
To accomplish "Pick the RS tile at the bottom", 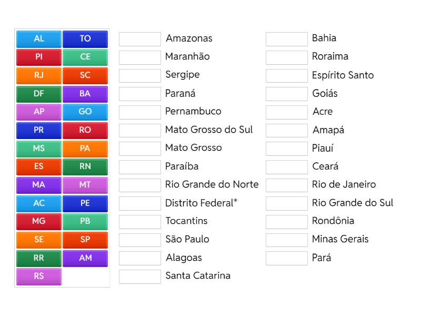I will [38, 276].
